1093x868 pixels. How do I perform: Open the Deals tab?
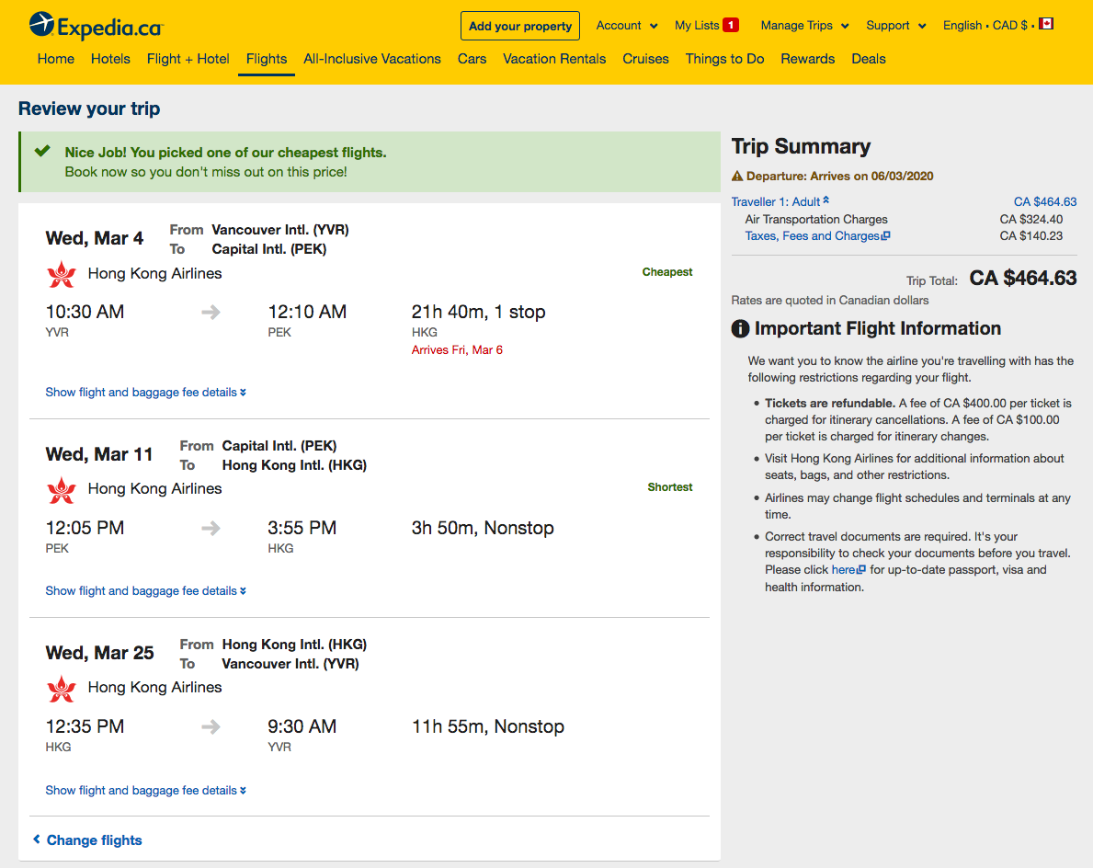(869, 59)
